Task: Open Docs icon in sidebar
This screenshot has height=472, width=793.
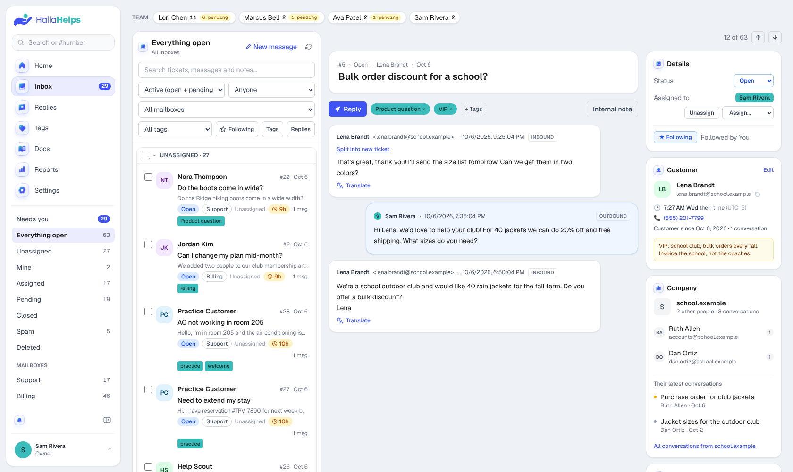Action: coord(22,149)
